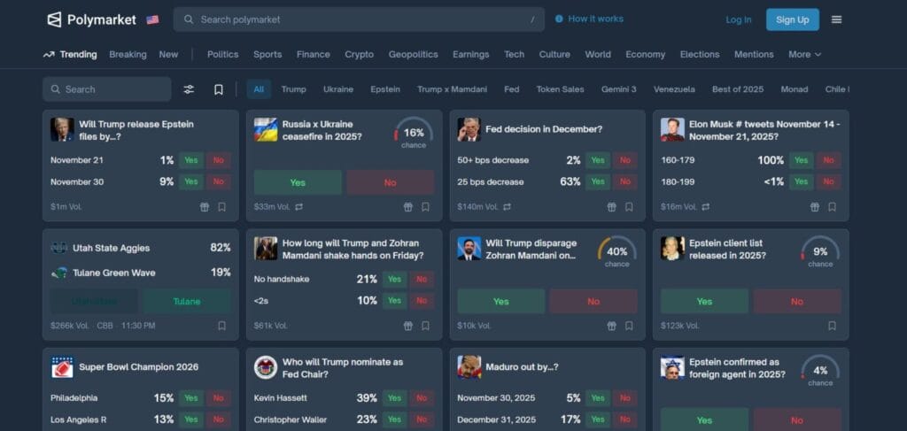Screen dimensions: 907x431
Task: Select the Politics category
Action: (x=222, y=54)
